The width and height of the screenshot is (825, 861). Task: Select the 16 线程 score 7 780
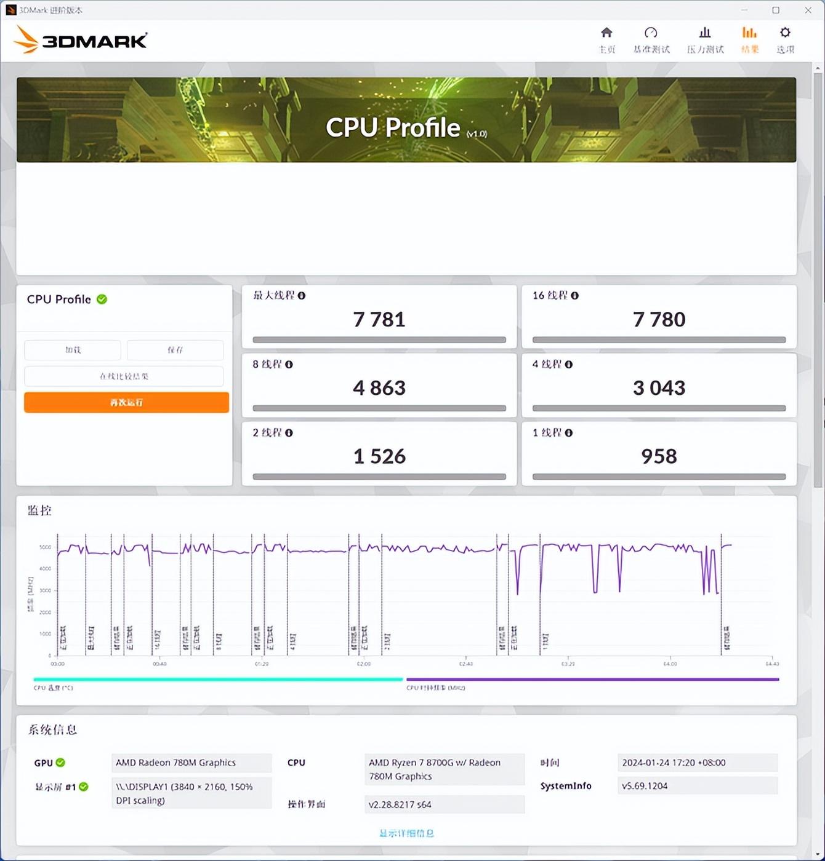click(x=659, y=319)
